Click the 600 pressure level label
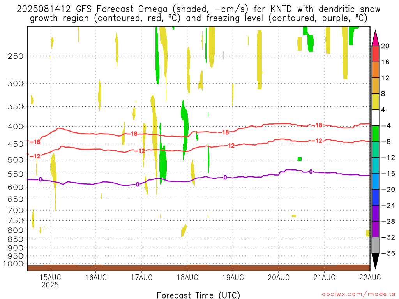Viewport: 399px width, 299px height. tap(16, 187)
